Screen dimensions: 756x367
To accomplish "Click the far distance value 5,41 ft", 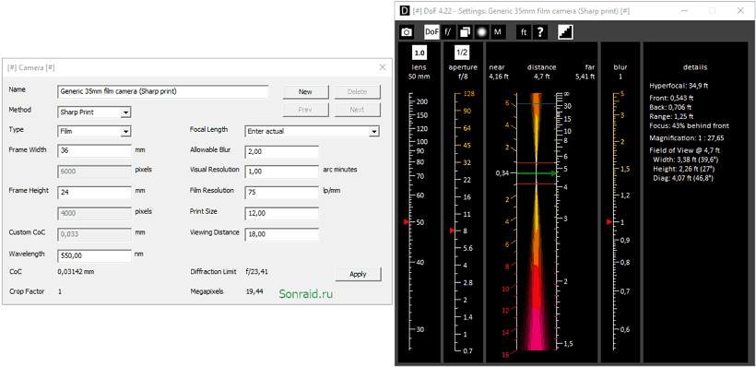I will (585, 77).
